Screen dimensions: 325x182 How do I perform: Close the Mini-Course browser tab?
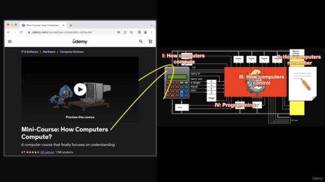tap(63, 25)
